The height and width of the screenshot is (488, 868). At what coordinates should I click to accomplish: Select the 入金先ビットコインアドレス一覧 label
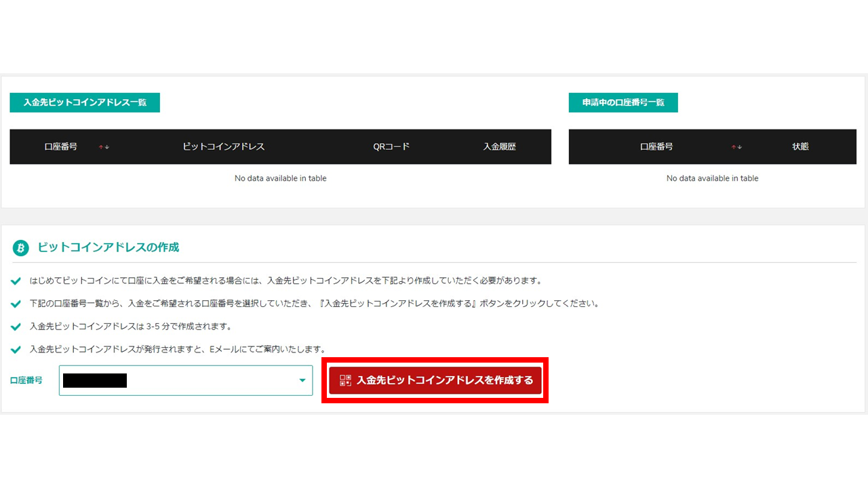[x=85, y=102]
